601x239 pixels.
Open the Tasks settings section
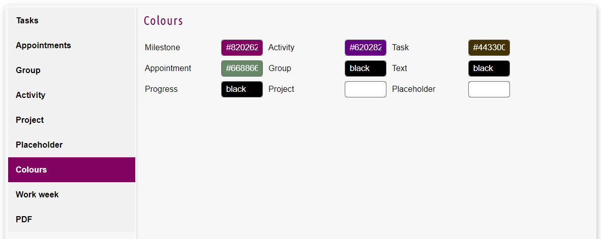(x=27, y=21)
